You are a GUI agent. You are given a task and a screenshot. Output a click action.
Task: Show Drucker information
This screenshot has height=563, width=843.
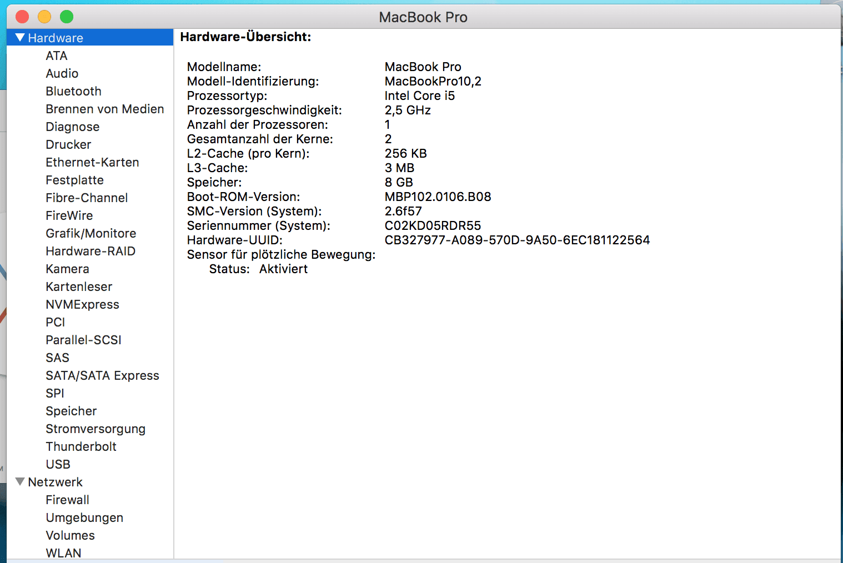(x=68, y=144)
